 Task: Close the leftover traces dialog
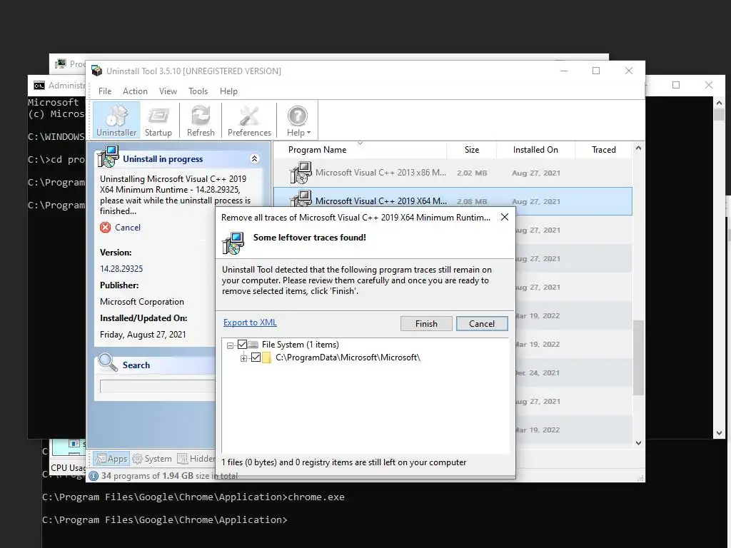coord(505,217)
